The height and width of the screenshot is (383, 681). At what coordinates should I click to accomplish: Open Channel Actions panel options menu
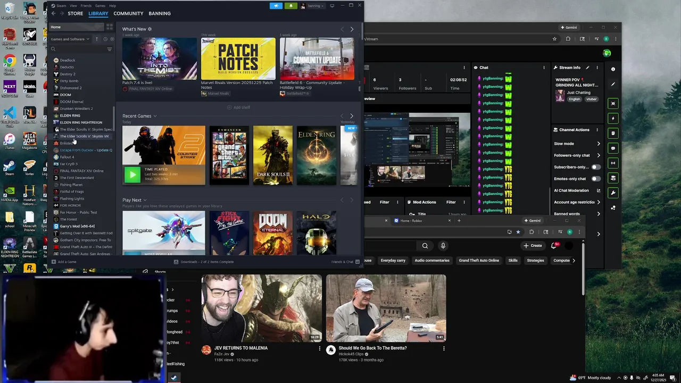(x=597, y=130)
